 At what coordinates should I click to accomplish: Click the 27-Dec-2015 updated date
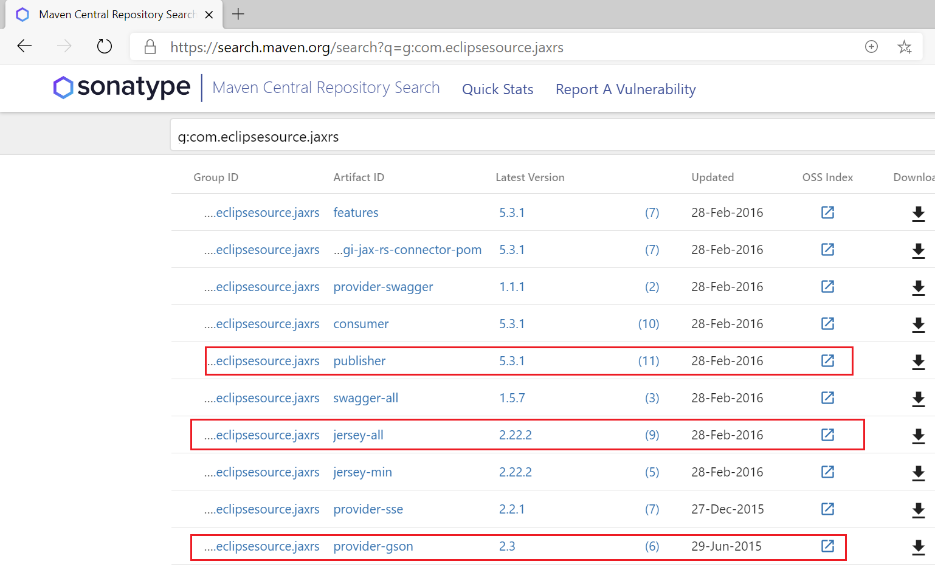point(728,509)
